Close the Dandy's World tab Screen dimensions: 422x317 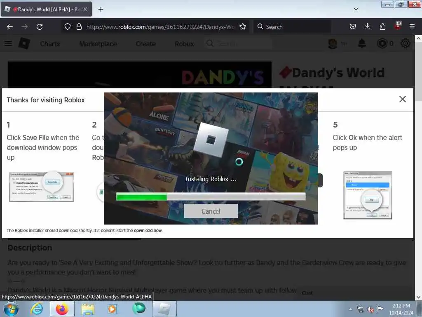click(85, 9)
